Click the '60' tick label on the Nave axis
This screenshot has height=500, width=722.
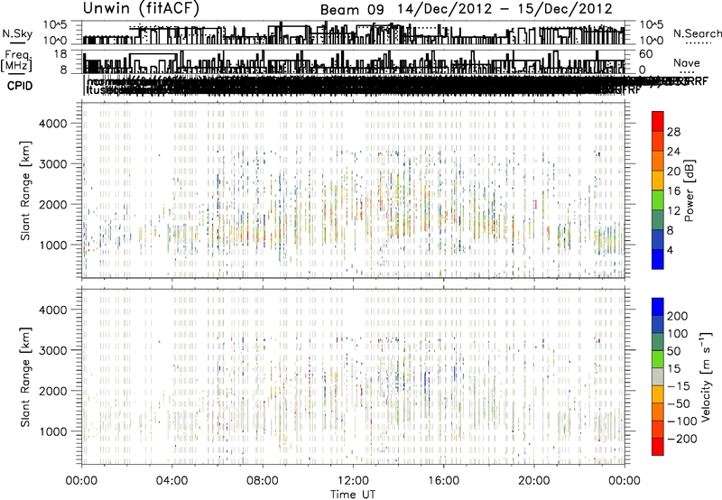pyautogui.click(x=645, y=54)
